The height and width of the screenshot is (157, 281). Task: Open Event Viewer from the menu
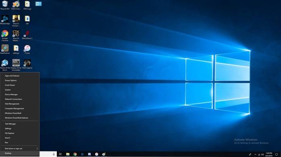(x=20, y=85)
